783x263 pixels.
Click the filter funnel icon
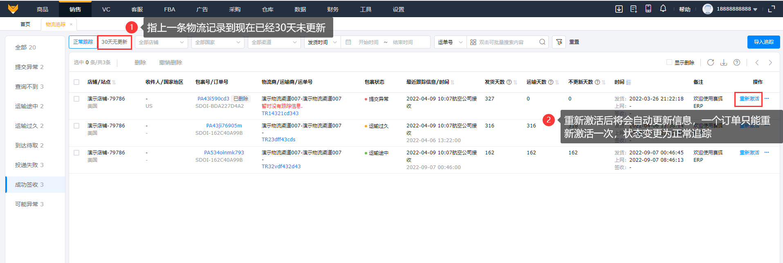click(x=559, y=42)
